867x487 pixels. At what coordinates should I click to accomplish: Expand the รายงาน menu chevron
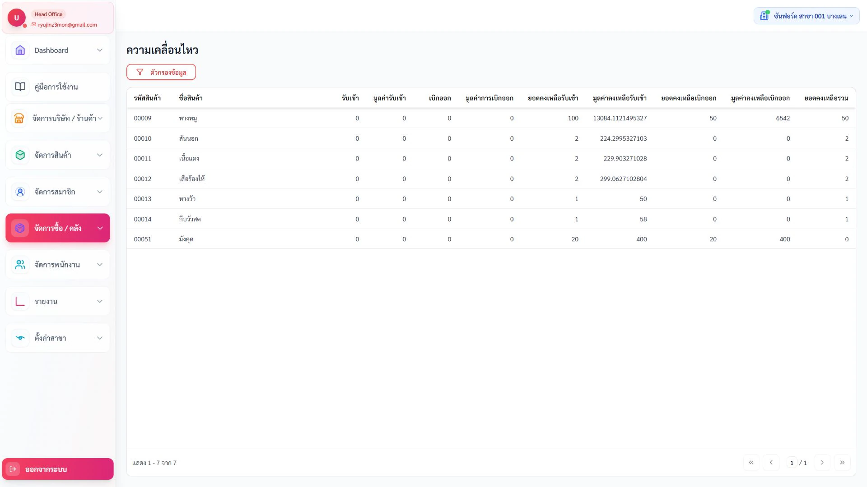pyautogui.click(x=100, y=301)
